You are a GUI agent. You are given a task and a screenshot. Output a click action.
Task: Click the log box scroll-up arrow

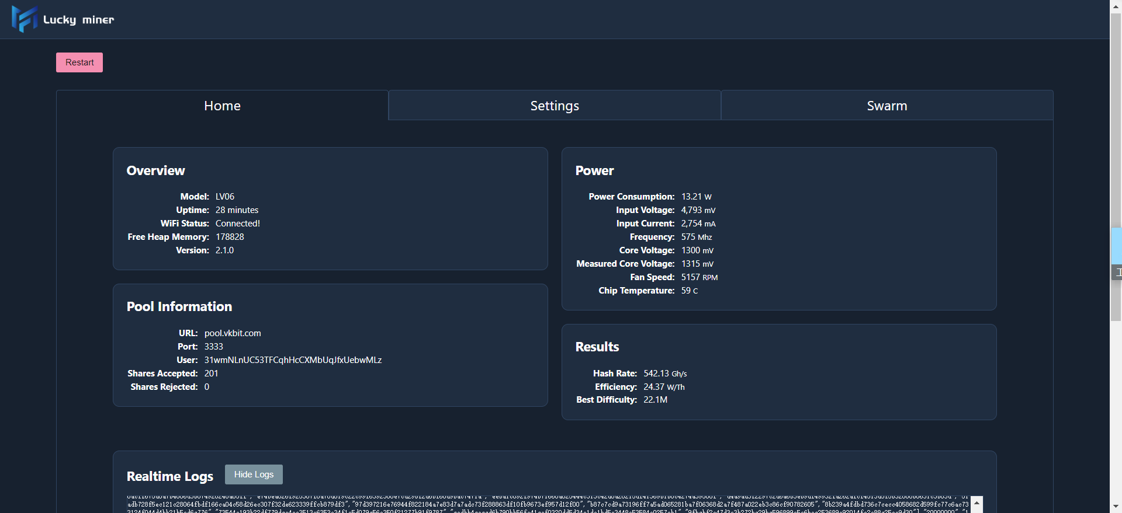[976, 502]
